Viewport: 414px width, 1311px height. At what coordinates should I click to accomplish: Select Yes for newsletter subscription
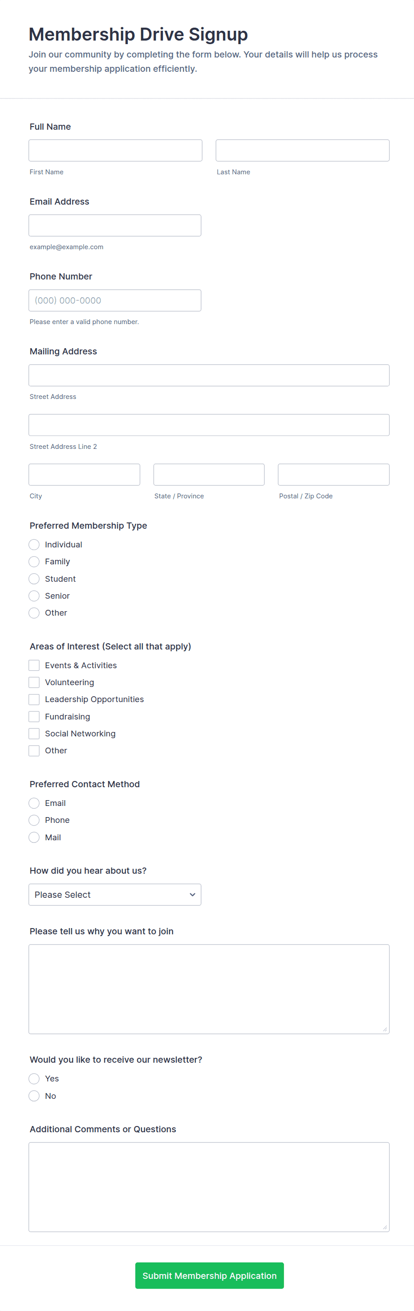pyautogui.click(x=34, y=1078)
